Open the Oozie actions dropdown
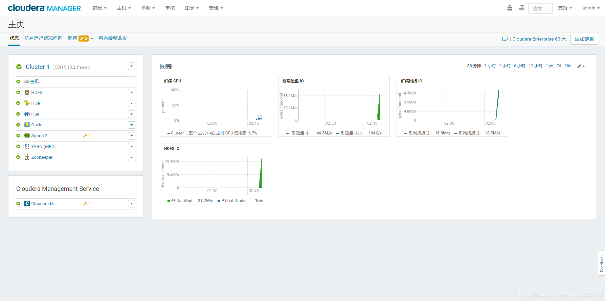Image resolution: width=605 pixels, height=301 pixels. [x=132, y=125]
